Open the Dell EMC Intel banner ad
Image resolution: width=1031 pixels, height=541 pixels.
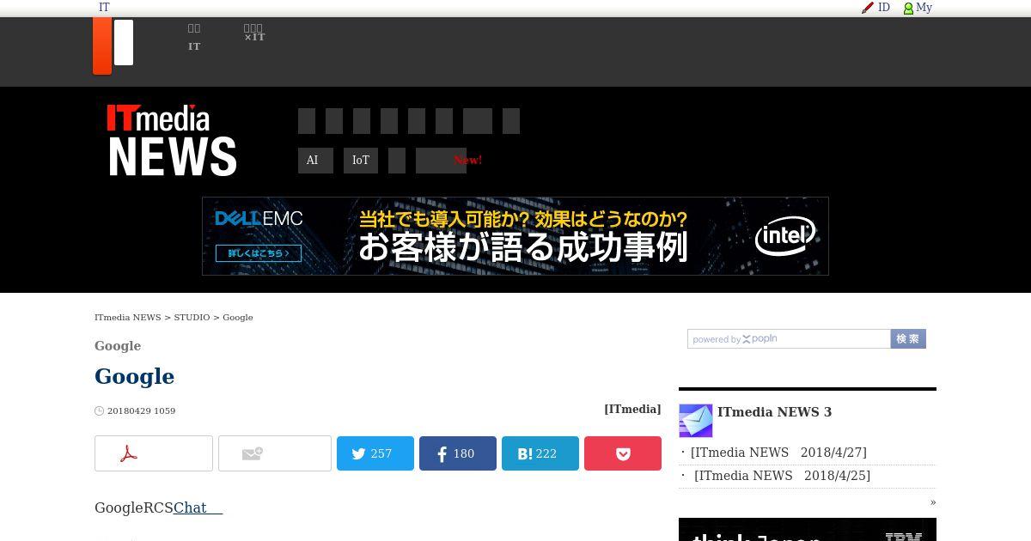[x=515, y=236]
